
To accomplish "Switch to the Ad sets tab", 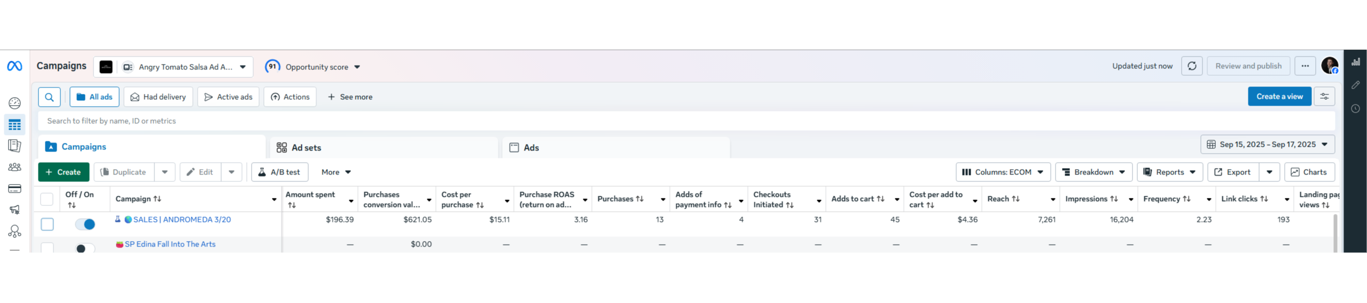I will pos(306,148).
